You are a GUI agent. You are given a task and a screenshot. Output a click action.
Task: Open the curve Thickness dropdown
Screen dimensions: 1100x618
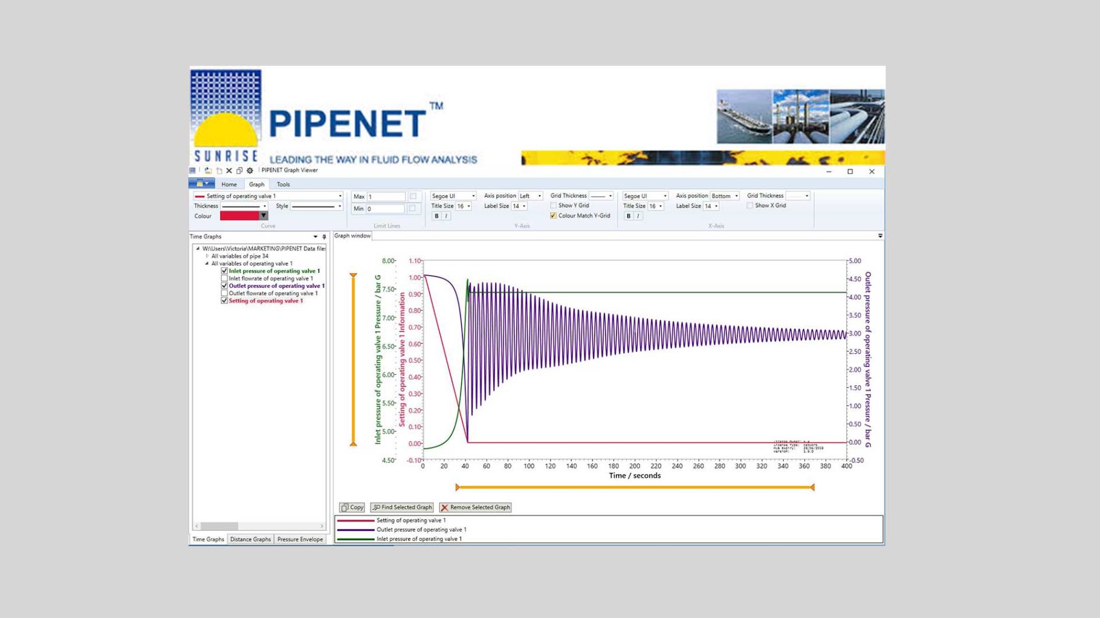click(x=244, y=206)
